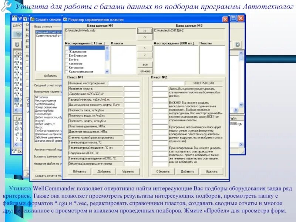This screenshot has height=222, width=296.
Task: Click the single > move right button
Action: pos(145,48)
